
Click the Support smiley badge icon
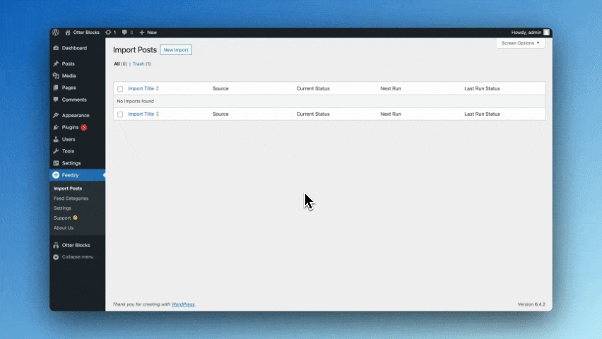tap(75, 218)
